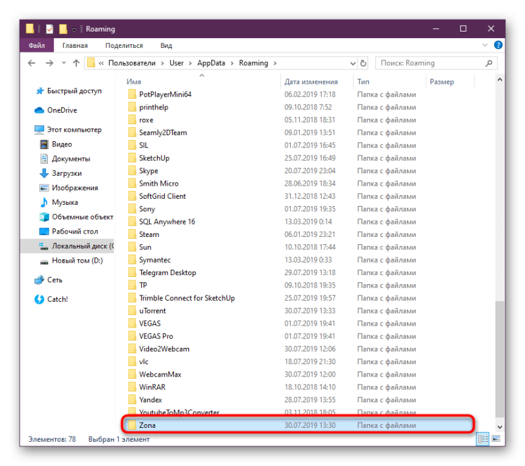Select Сеть in navigation pane
This screenshot has width=525, height=466.
(x=49, y=280)
